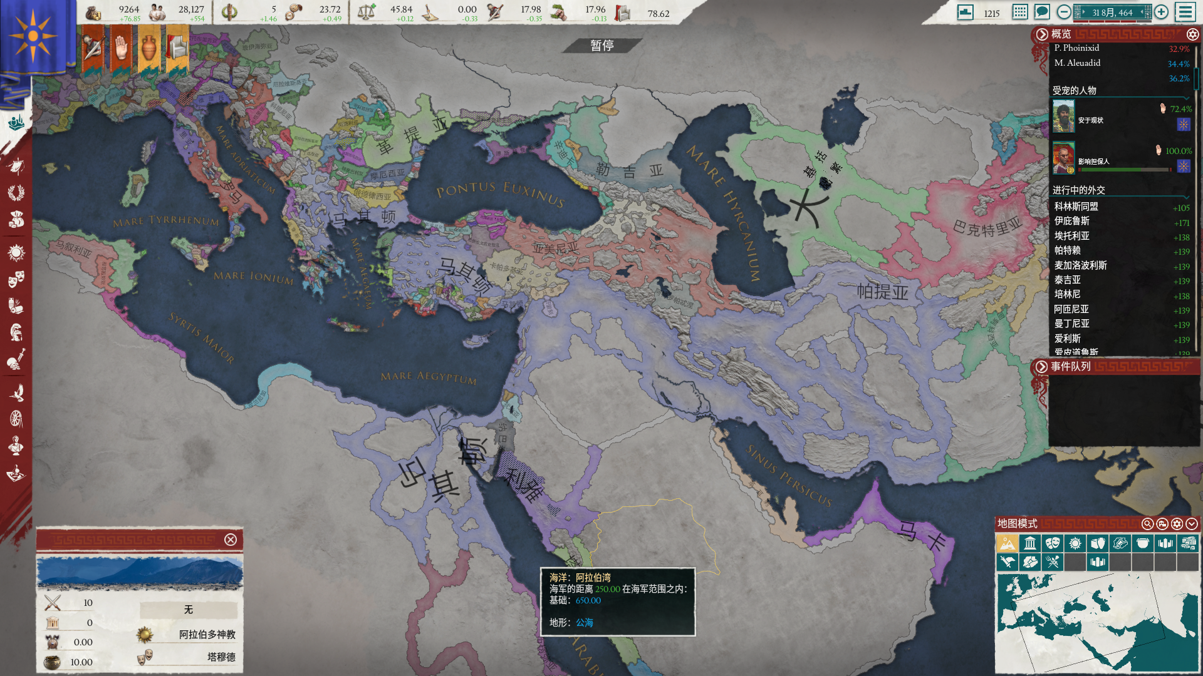Open trade panel with amphora and cloth icon

tap(16, 305)
